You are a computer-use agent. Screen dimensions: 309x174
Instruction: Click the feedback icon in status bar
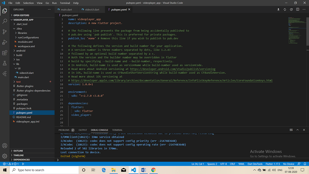299,164
